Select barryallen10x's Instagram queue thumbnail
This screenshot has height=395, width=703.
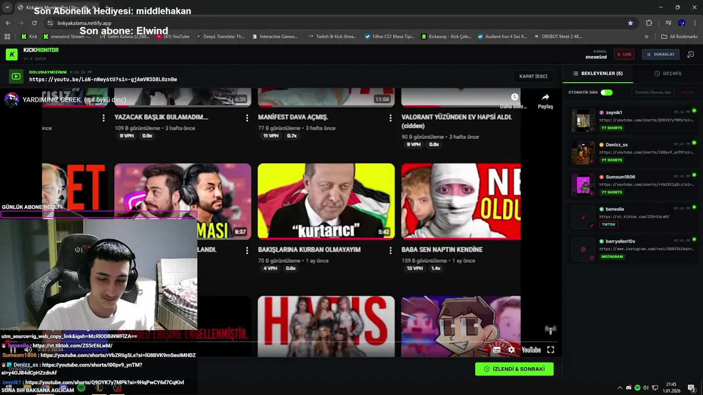point(583,249)
